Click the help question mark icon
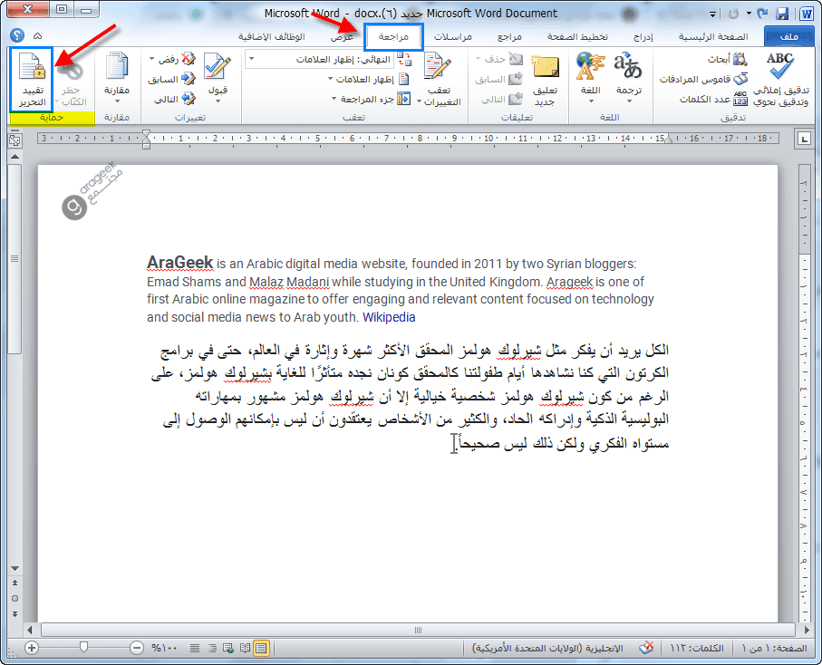This screenshot has width=822, height=665. pyautogui.click(x=15, y=36)
